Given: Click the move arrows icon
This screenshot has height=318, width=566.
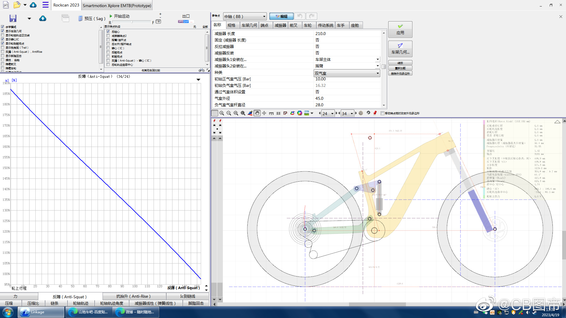Looking at the screenshot, I should click(264, 113).
